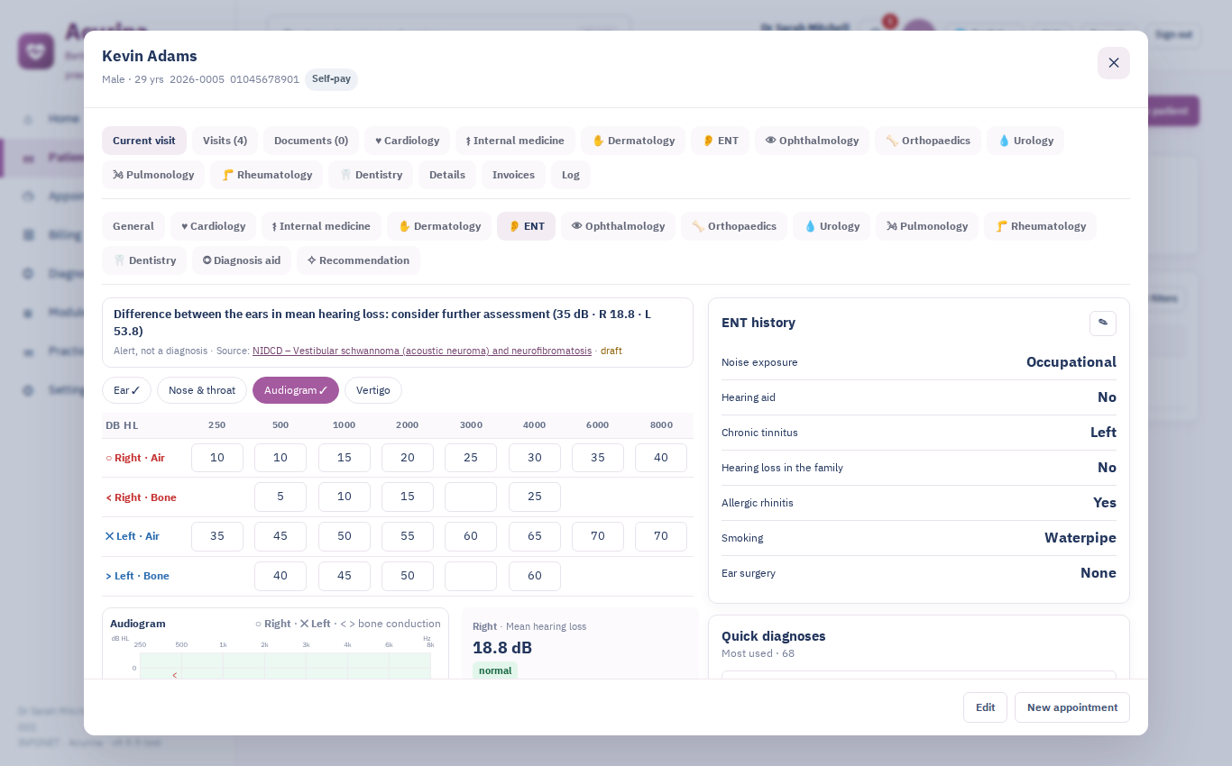Open the Current visit tab
This screenshot has height=766, width=1232.
(x=144, y=141)
